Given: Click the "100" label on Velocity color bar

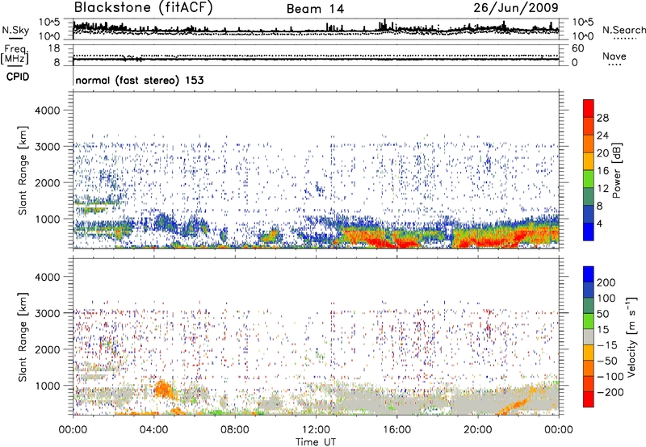Looking at the screenshot, I should (606, 299).
